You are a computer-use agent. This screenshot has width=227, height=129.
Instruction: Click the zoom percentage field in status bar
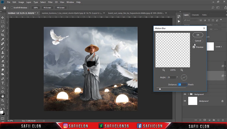point(10,121)
